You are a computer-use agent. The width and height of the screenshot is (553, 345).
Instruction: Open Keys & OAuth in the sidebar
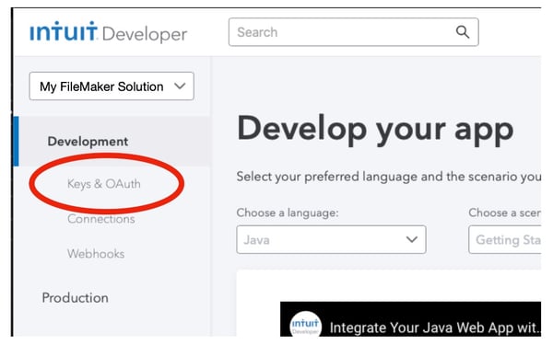pyautogui.click(x=103, y=184)
